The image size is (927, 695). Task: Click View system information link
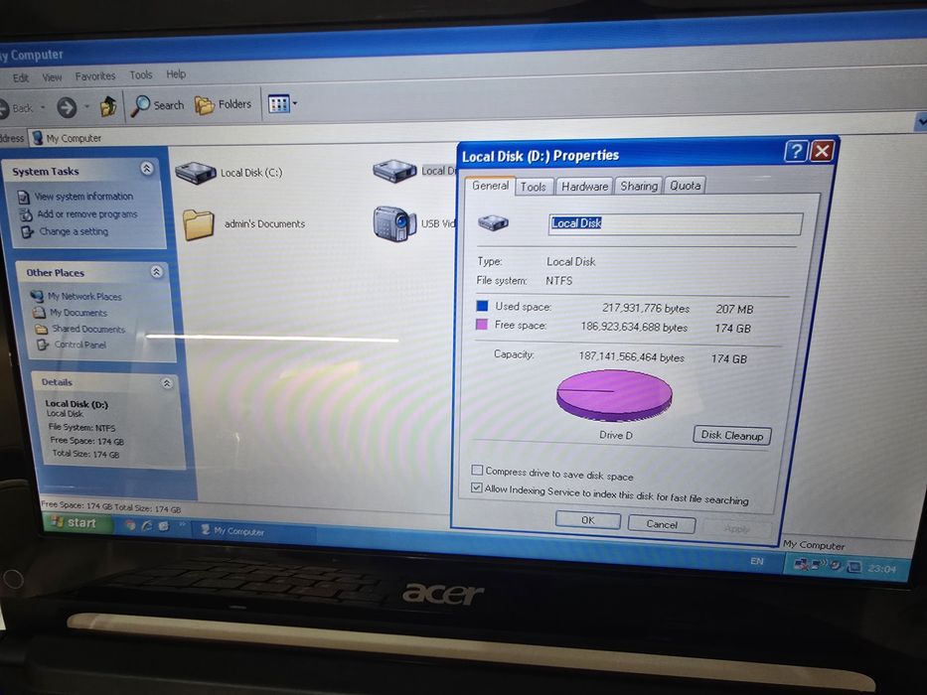[x=83, y=197]
